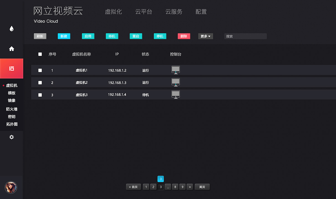The image size is (336, 199).
Task: Open settings via the gear icon
Action: click(12, 137)
